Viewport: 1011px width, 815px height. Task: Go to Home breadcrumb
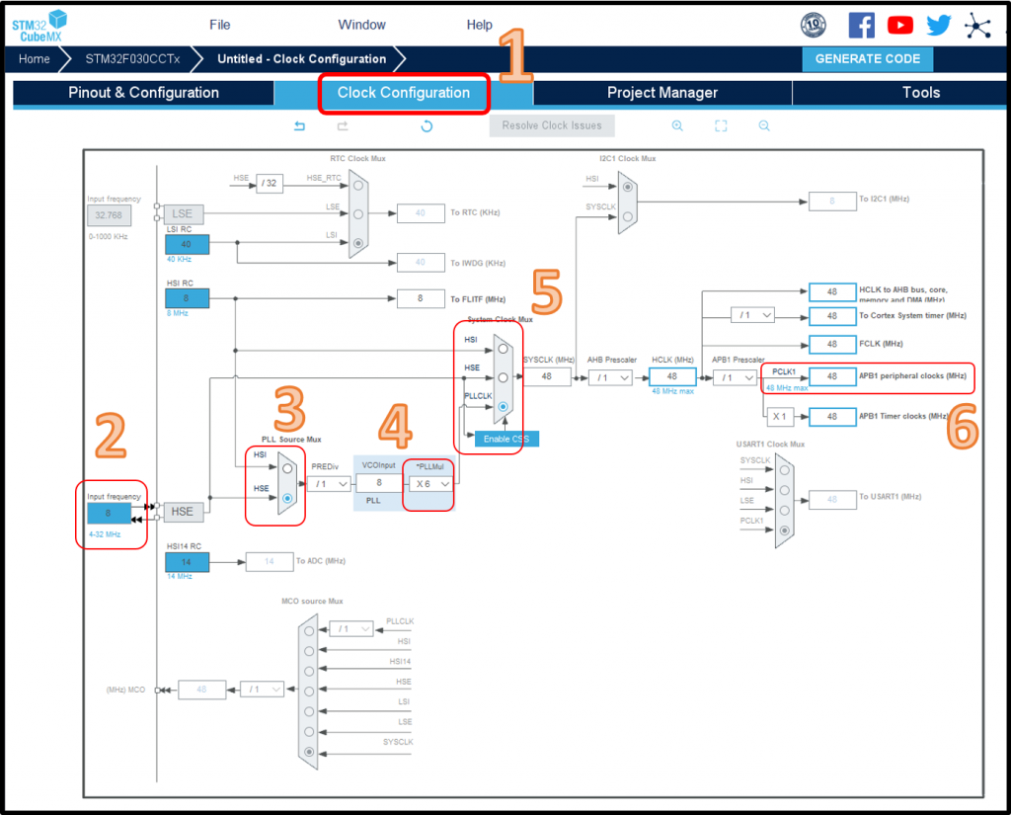35,58
